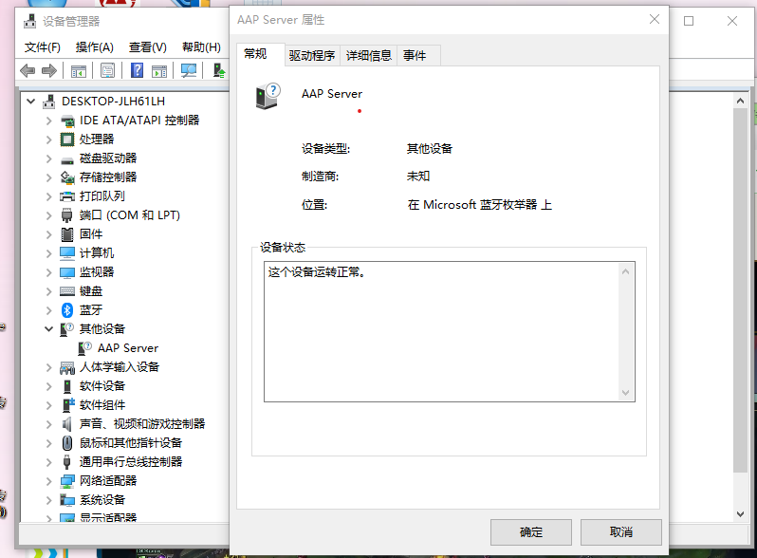Click the 在 Microsoft 蓝牙枚举器 上 location text
The height and width of the screenshot is (558, 757).
[x=479, y=205]
